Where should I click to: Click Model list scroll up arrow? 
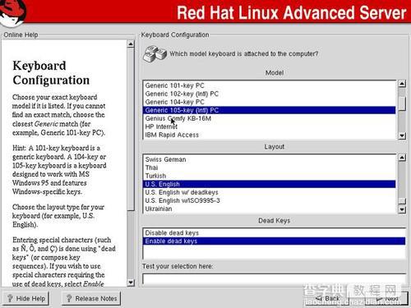point(402,84)
